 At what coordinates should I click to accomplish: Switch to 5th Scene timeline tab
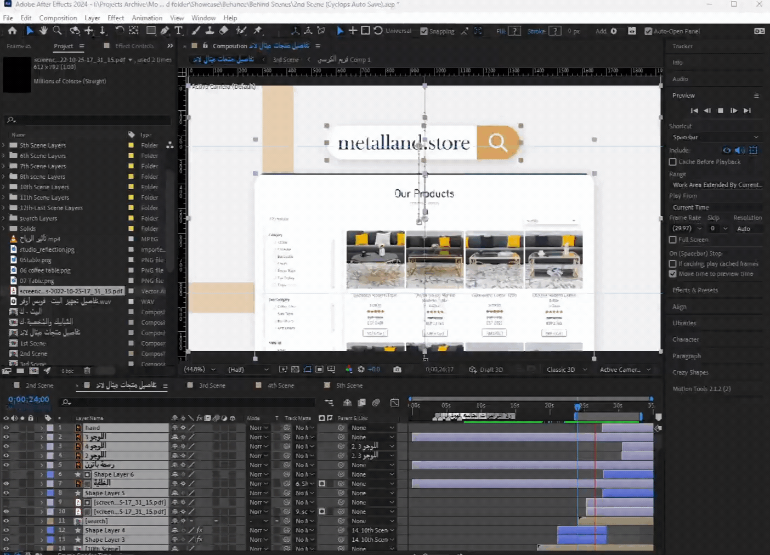pos(349,386)
